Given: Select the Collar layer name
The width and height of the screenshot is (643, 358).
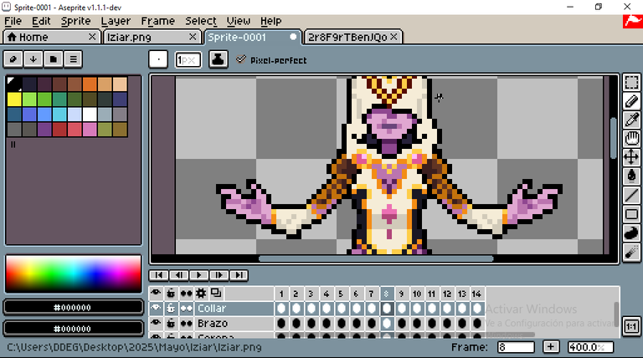Looking at the screenshot, I should tap(212, 308).
